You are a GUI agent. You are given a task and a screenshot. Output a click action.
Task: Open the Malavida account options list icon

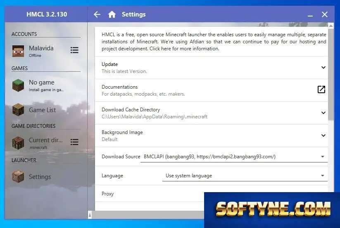click(x=74, y=50)
